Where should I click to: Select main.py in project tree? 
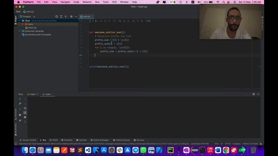31,28
